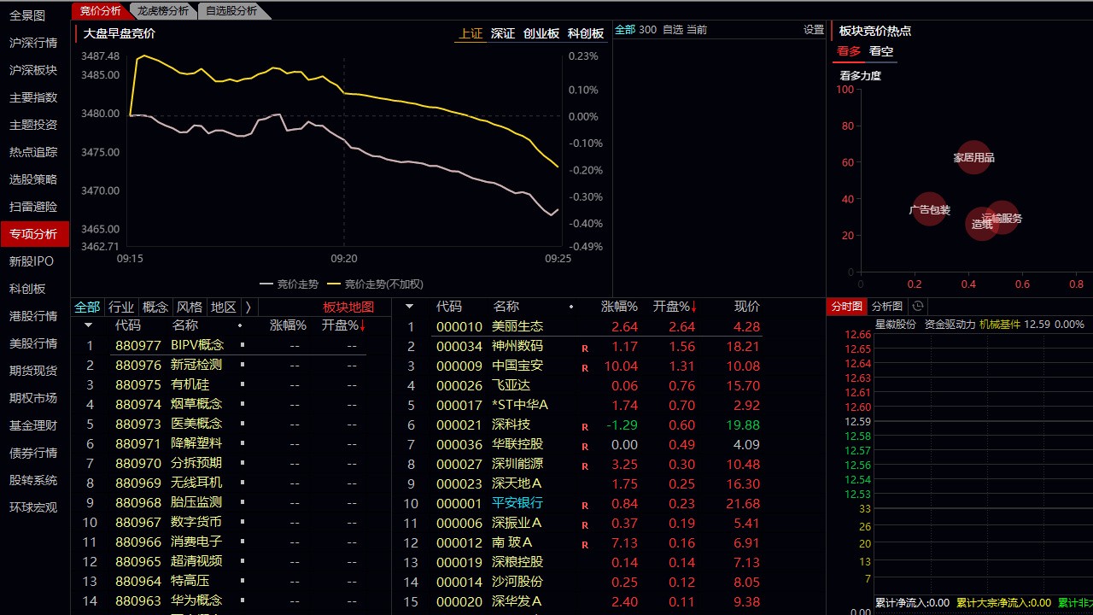Open the 龙虎榜分析 tab

pos(163,10)
